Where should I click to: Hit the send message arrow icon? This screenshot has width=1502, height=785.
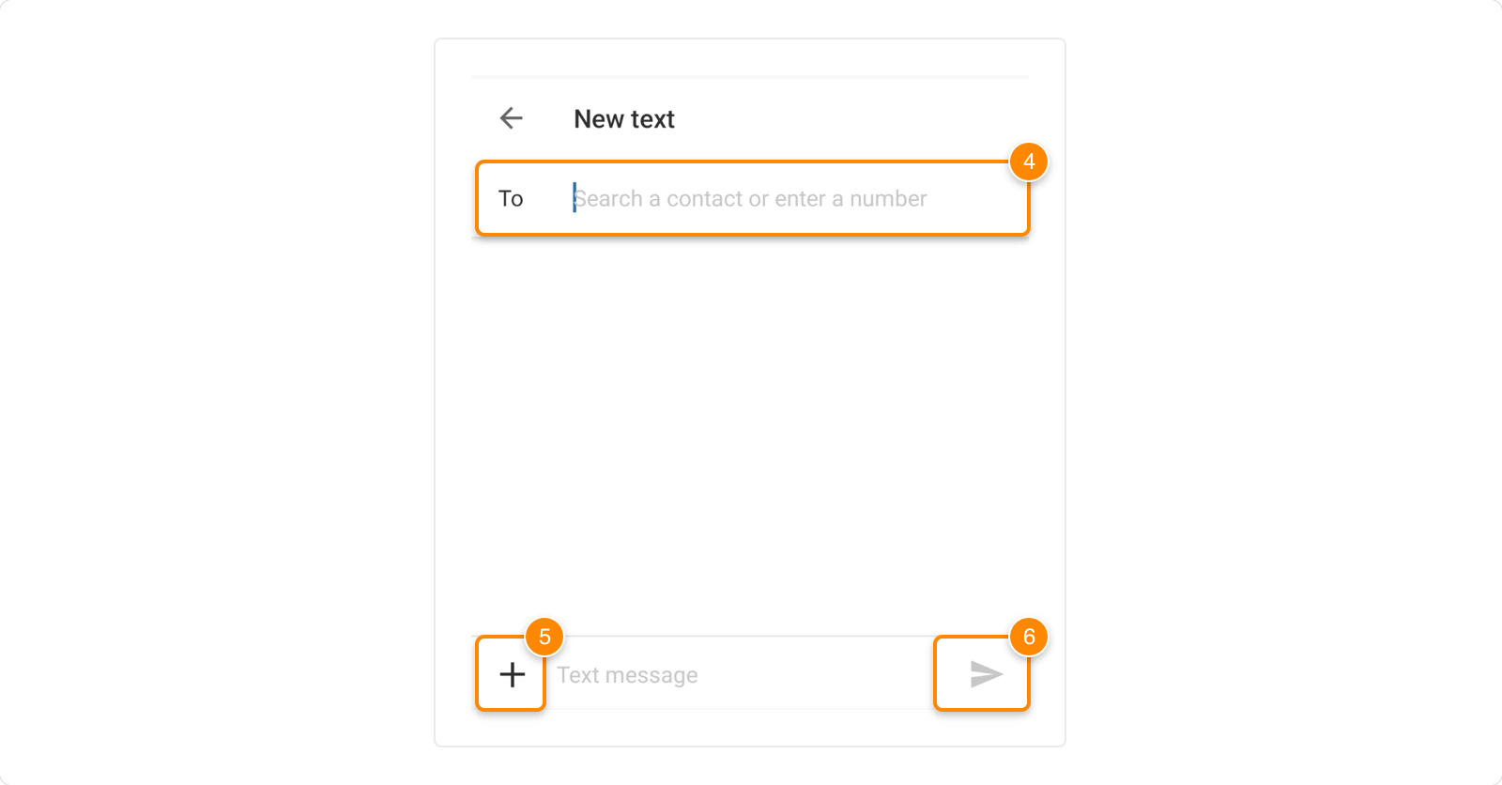point(986,674)
